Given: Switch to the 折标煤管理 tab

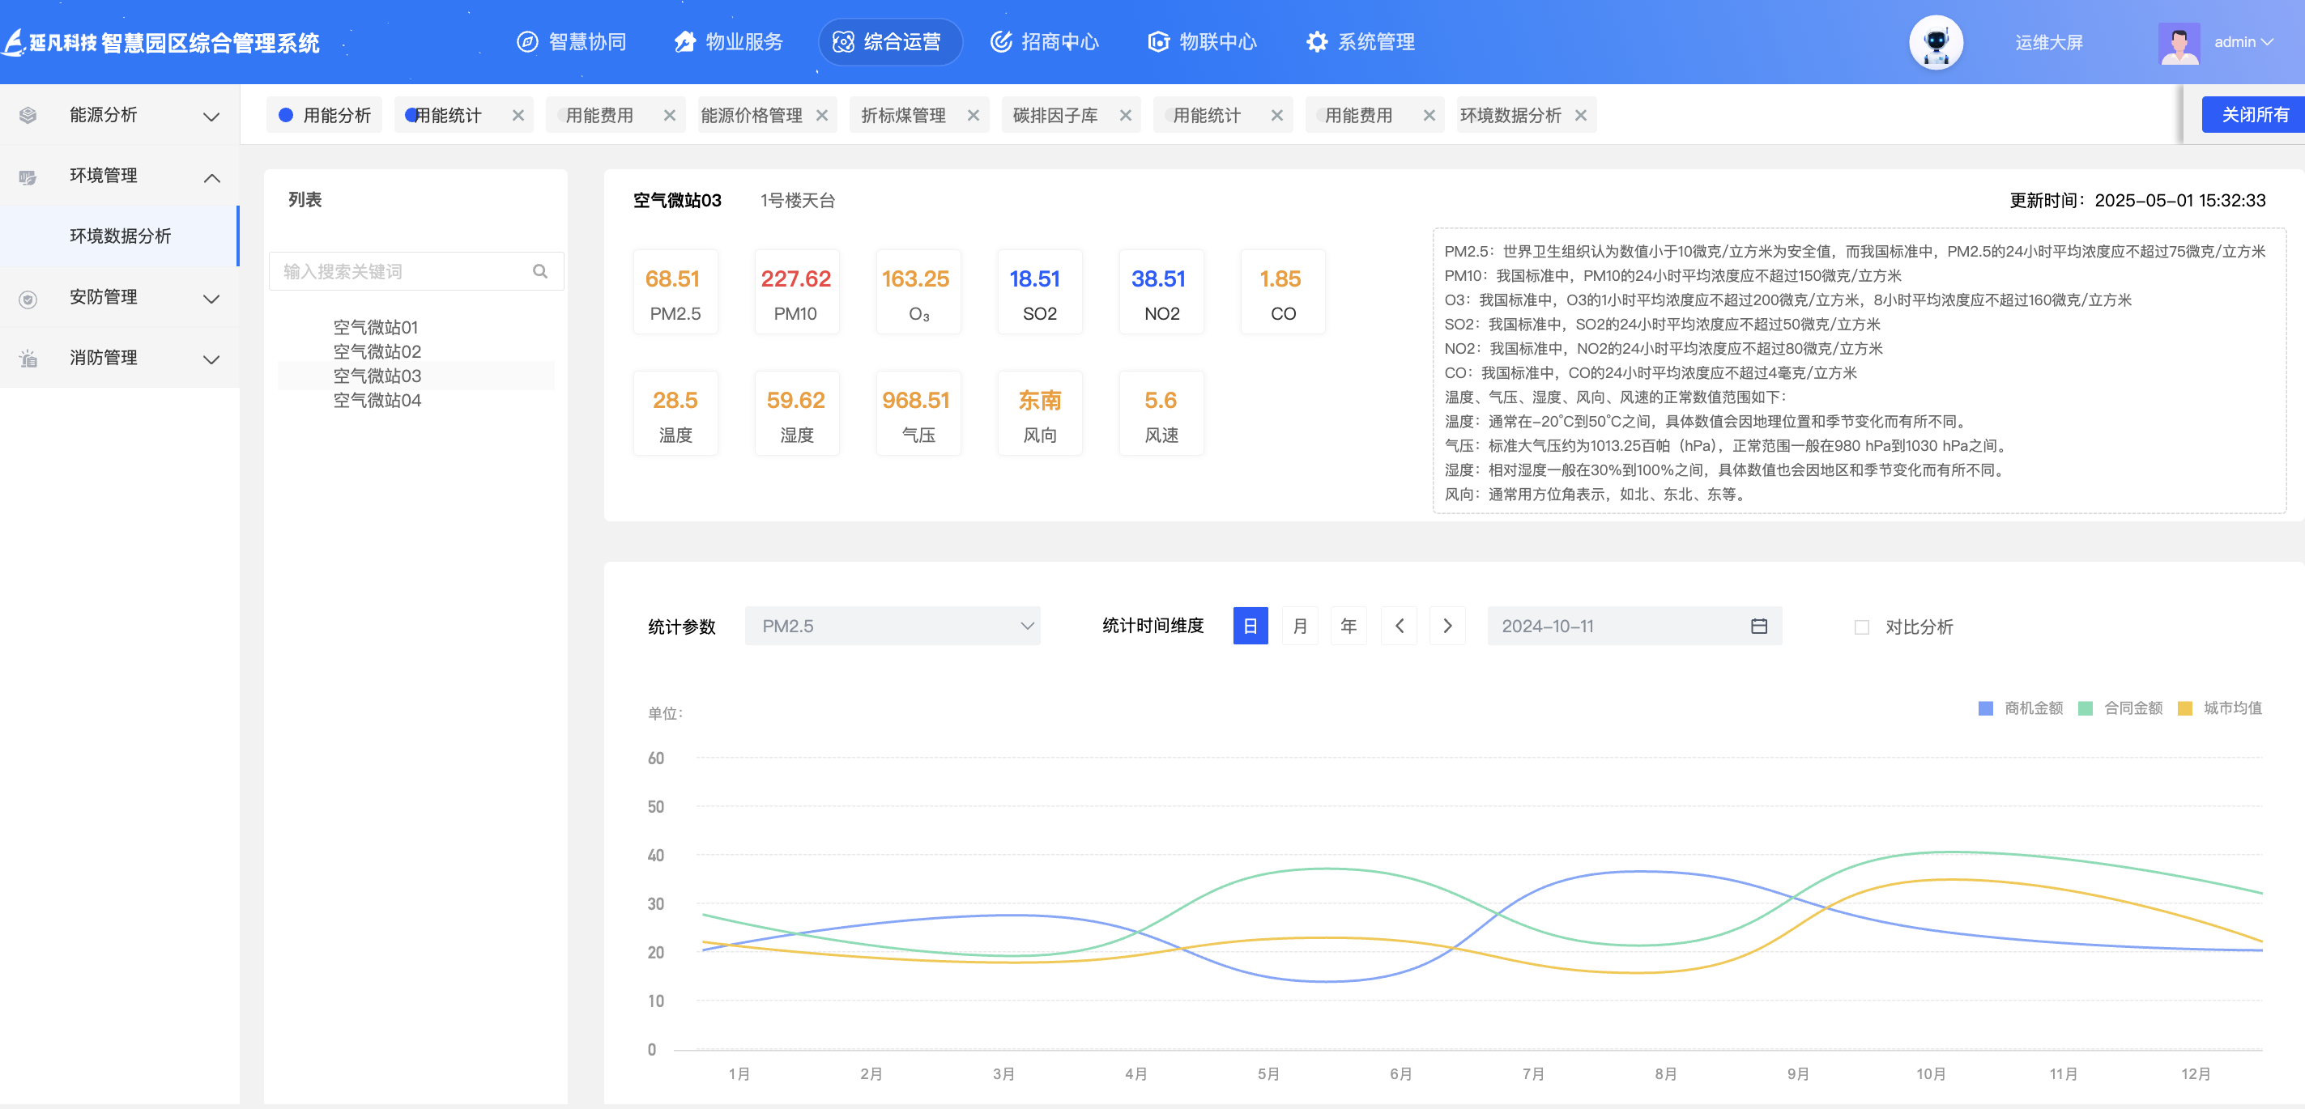Looking at the screenshot, I should [903, 116].
